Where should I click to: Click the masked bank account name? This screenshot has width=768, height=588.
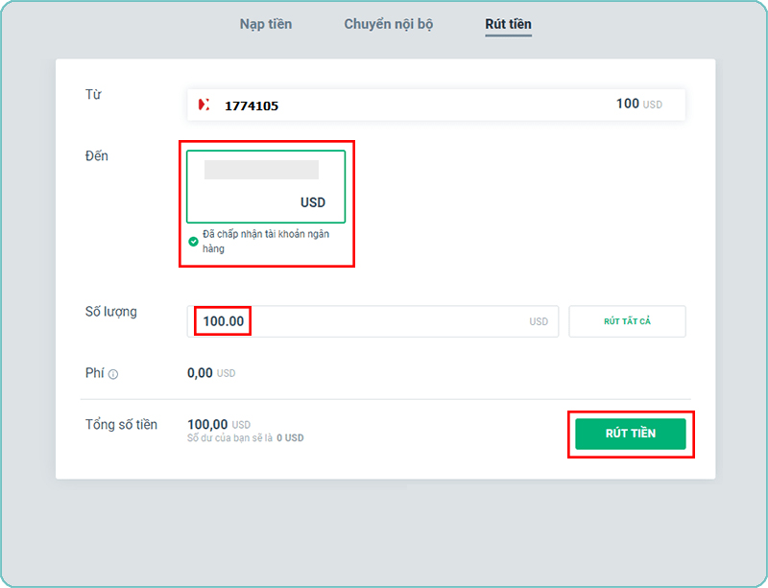tap(261, 171)
